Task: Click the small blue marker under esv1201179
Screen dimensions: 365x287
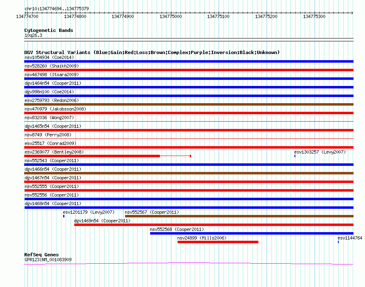Action: pyautogui.click(x=64, y=216)
